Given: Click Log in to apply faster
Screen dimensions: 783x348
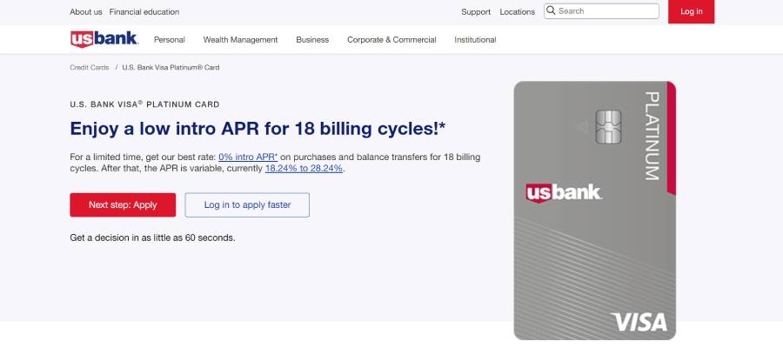Looking at the screenshot, I should 247,204.
